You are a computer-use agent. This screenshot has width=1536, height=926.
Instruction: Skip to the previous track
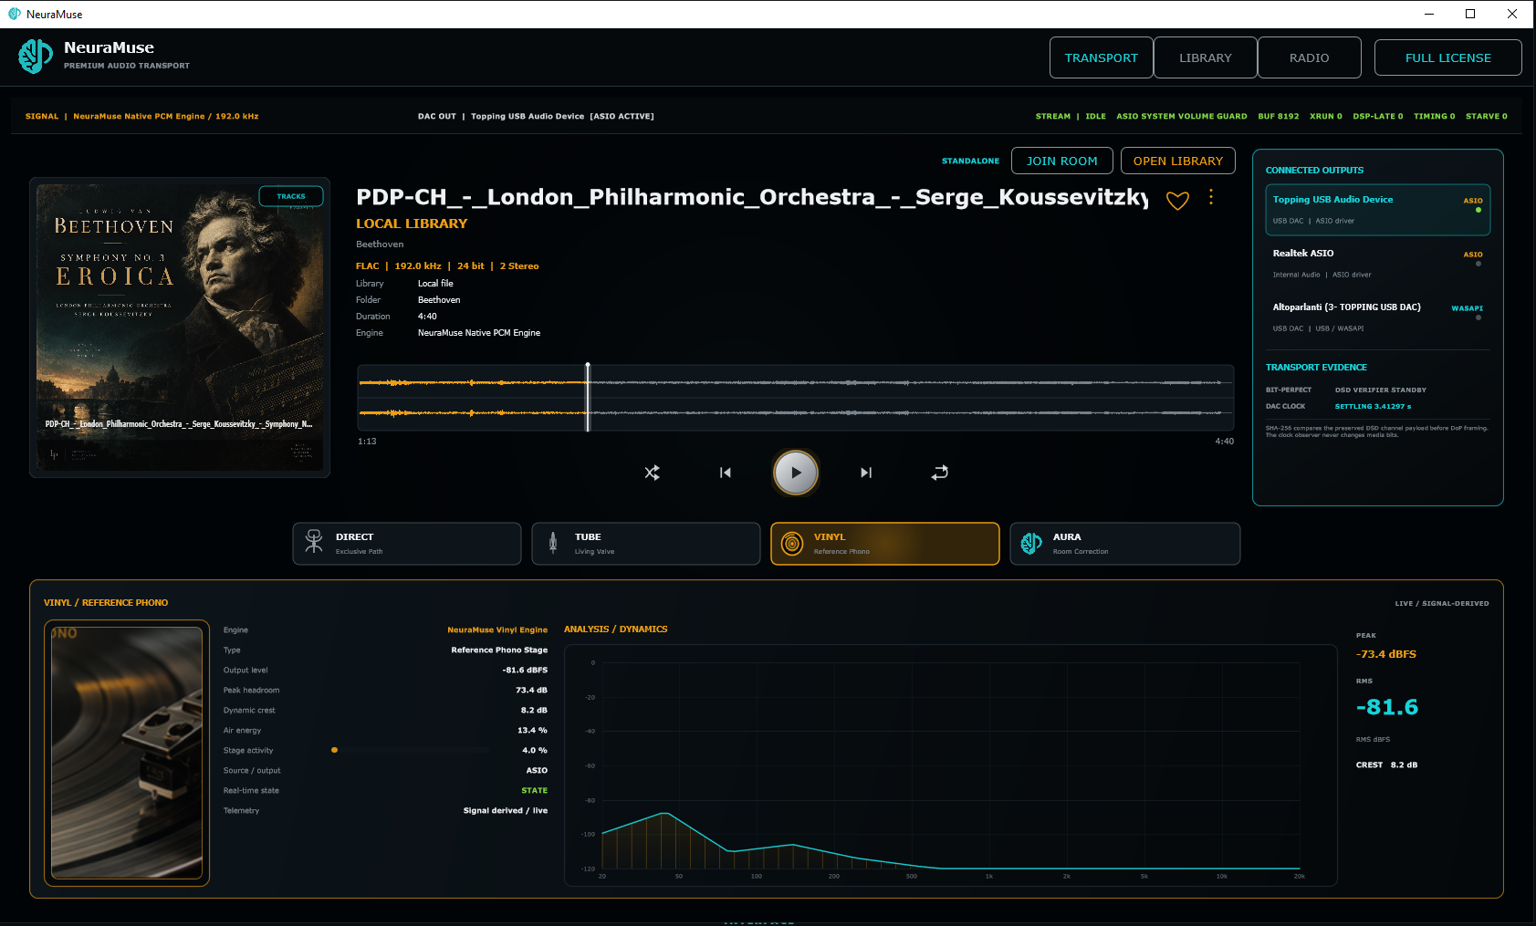[725, 473]
